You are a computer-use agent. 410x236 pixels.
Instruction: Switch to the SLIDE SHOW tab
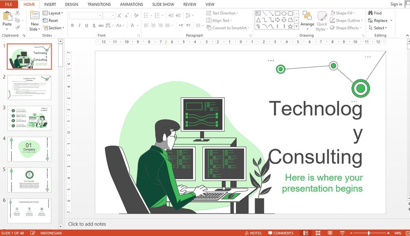click(163, 4)
